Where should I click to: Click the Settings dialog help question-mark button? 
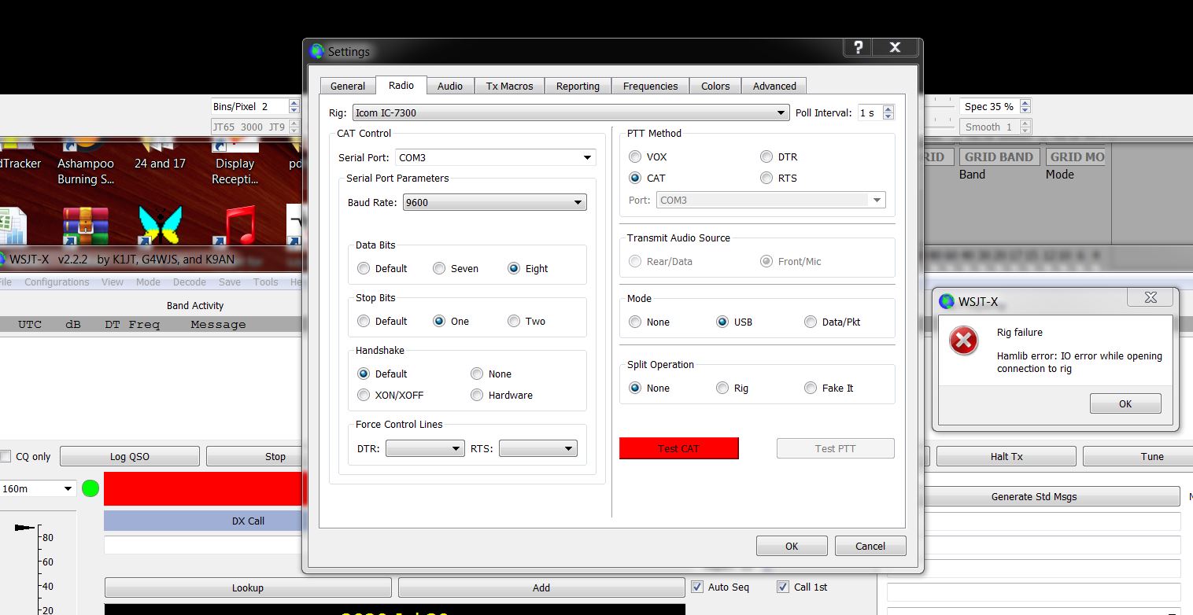[858, 47]
